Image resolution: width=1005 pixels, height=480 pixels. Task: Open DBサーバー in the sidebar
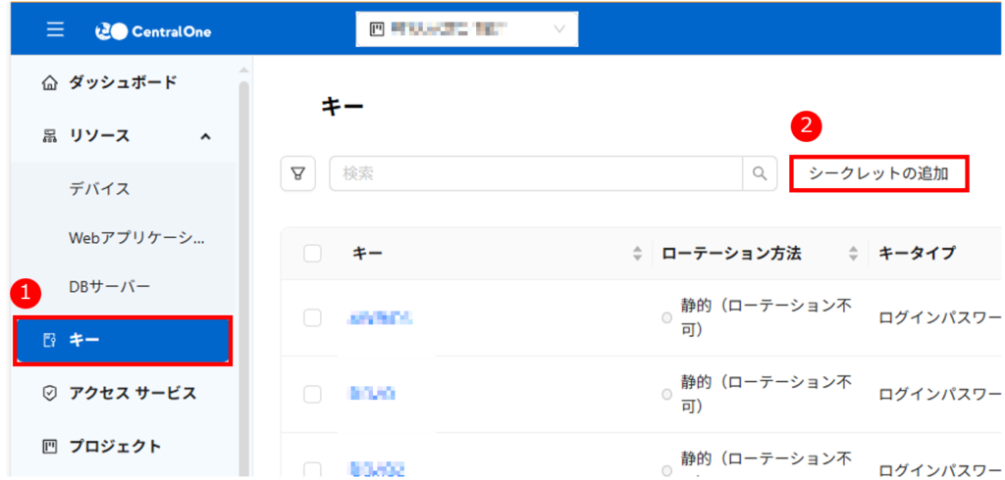pyautogui.click(x=109, y=286)
